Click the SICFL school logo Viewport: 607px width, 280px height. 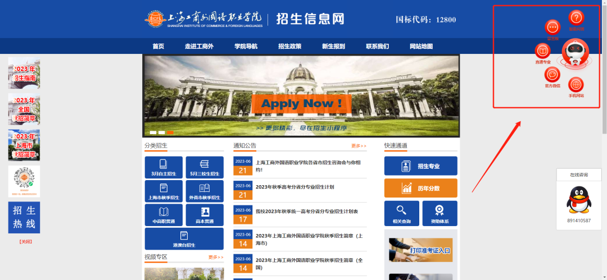click(155, 19)
